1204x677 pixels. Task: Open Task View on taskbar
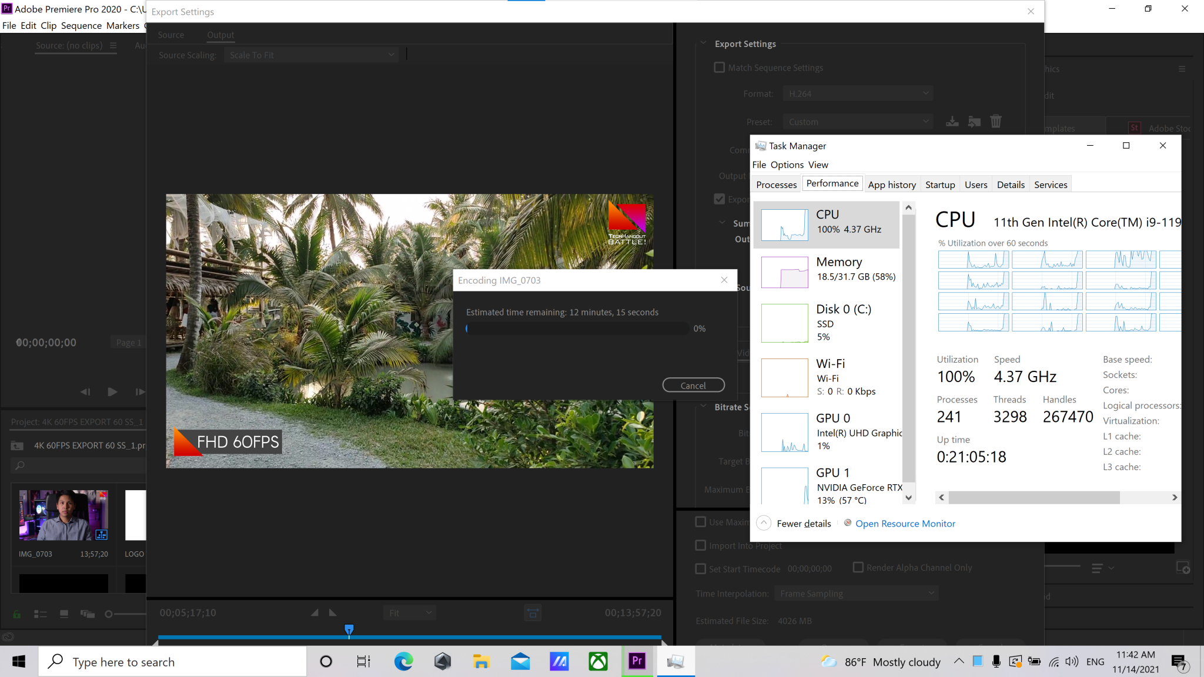point(364,662)
